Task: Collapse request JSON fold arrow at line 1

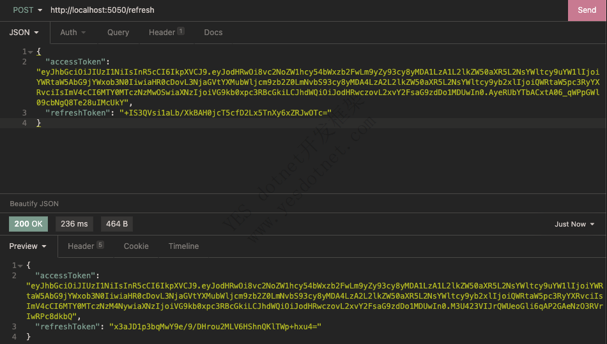Action: [x=29, y=52]
